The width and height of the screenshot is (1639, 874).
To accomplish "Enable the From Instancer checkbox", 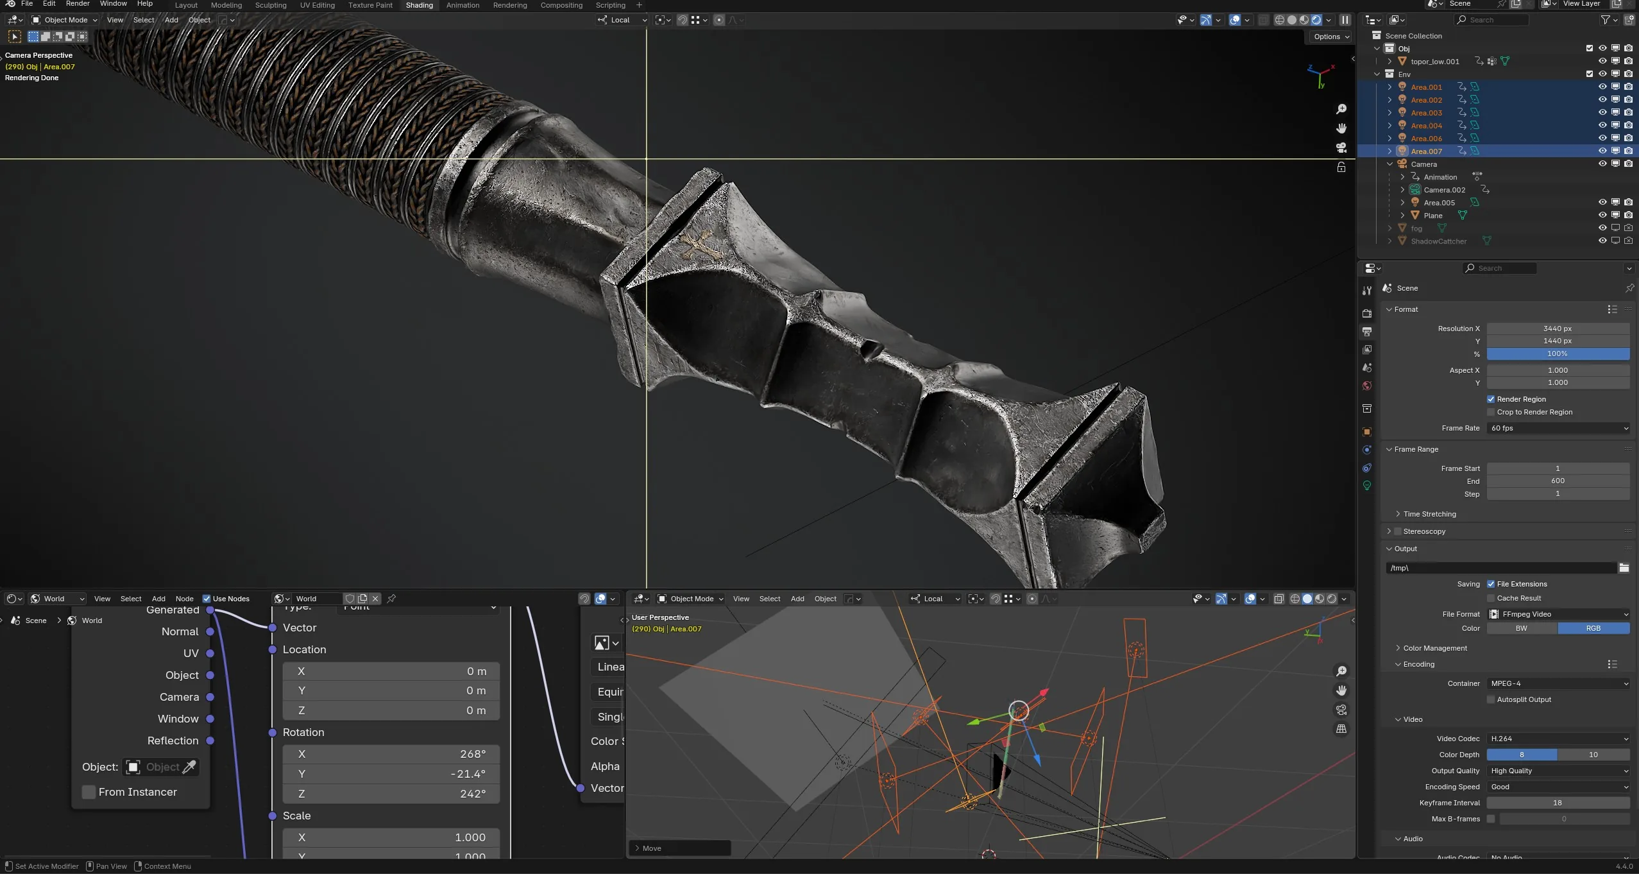I will [89, 792].
